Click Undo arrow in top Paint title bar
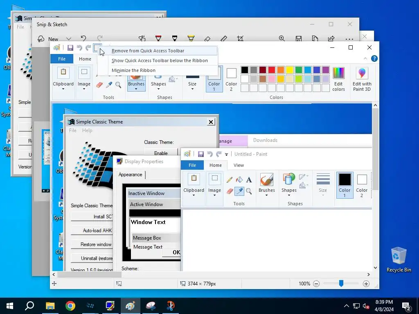Viewport: 419px width, 314px height. (x=79, y=48)
